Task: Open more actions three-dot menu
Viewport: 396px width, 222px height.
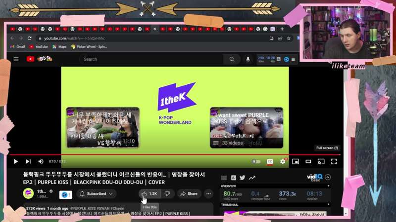Action: (208, 194)
